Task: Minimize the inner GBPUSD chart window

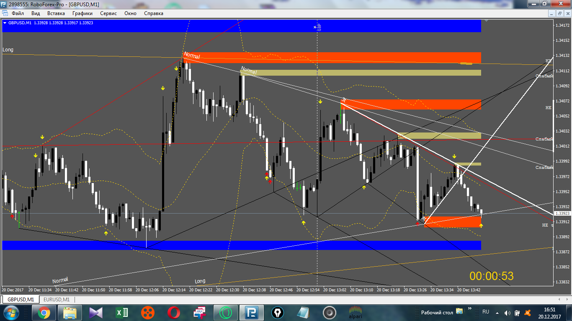Action: pos(551,13)
